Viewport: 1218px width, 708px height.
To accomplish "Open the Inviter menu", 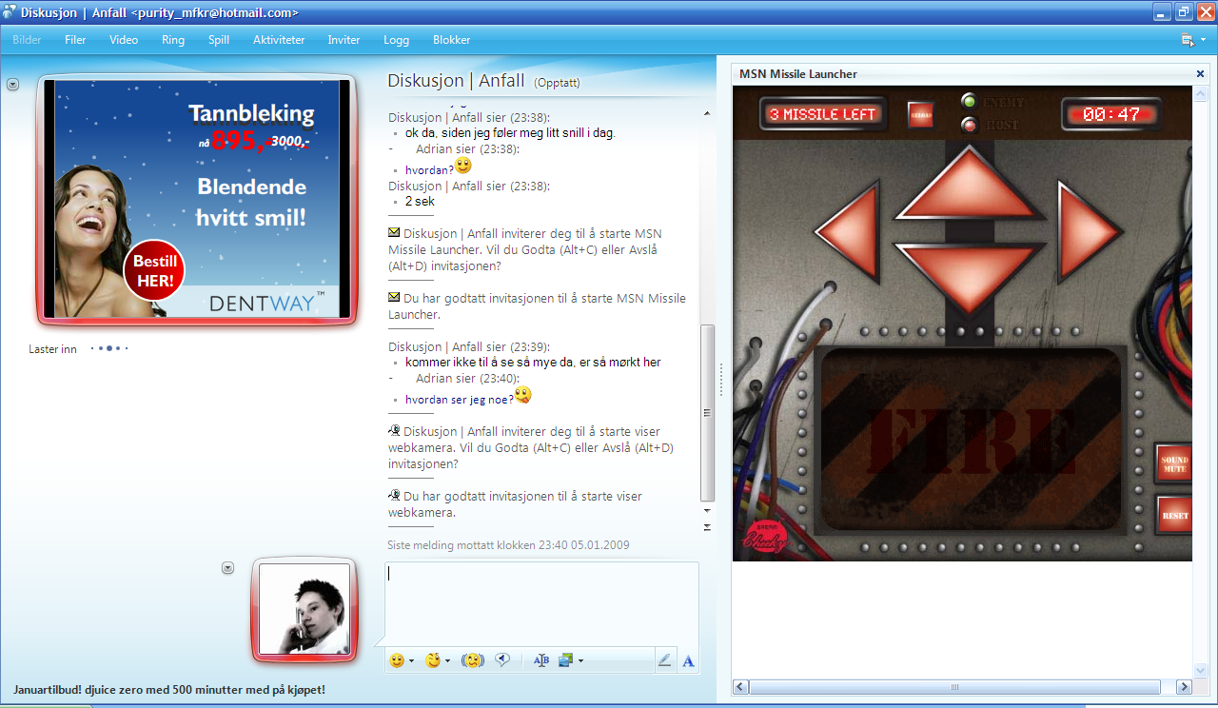I will 344,40.
